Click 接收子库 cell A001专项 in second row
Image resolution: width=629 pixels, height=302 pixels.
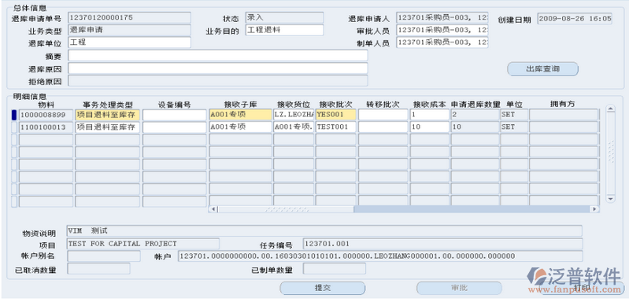coord(240,127)
